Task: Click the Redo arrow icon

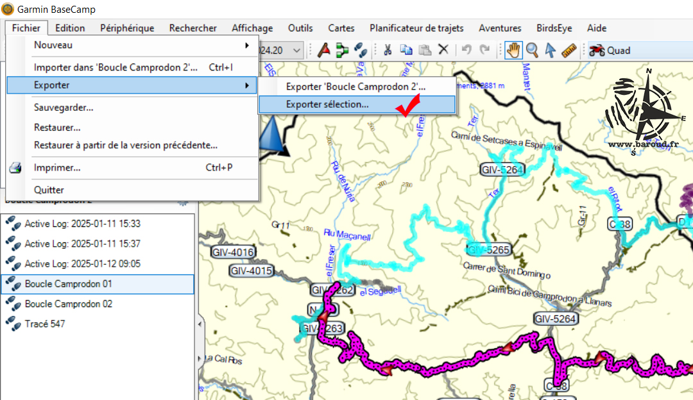Action: [485, 50]
